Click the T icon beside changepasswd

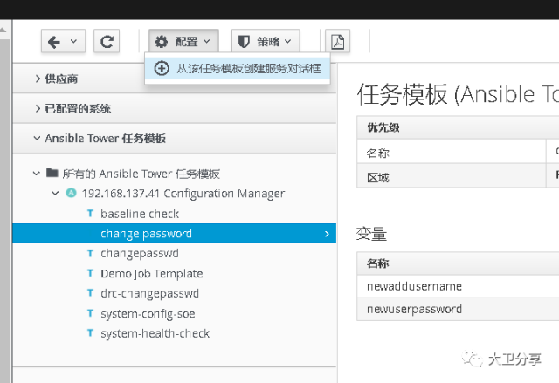pos(90,253)
